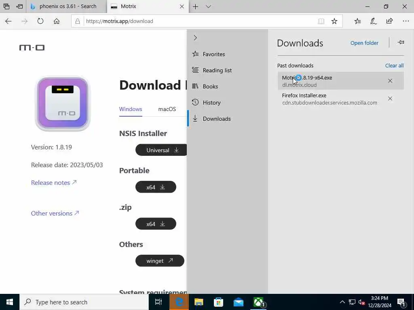Viewport: 414px width, 310px height.
Task: View site information lock icon
Action: (78, 21)
